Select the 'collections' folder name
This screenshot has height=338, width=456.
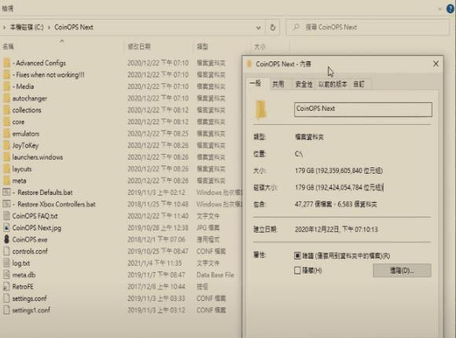(27, 110)
